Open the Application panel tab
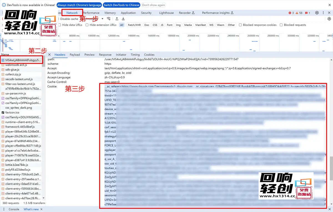This screenshot has width=333, height=212. [128, 13]
